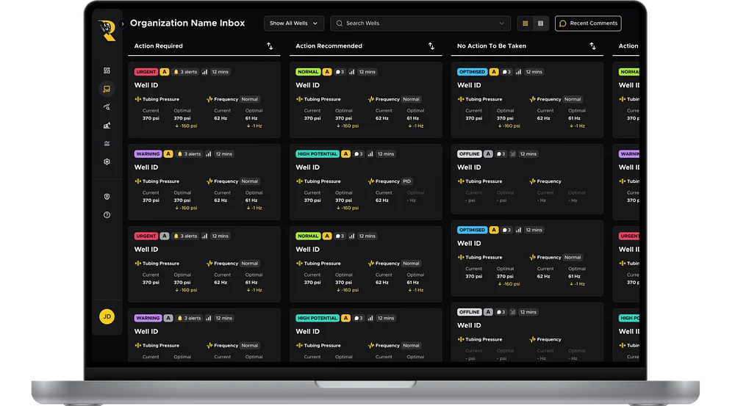Click the help question mark sidebar icon
The image size is (735, 406).
coord(107,215)
